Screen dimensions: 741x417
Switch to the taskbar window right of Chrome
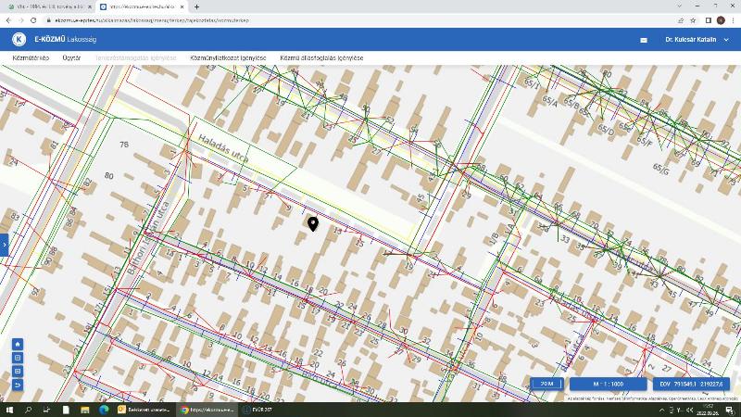[x=257, y=410]
